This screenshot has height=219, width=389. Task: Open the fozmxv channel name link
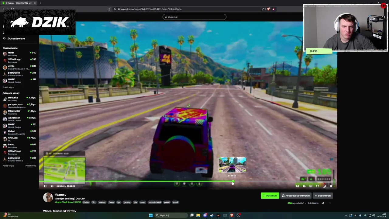61,195
